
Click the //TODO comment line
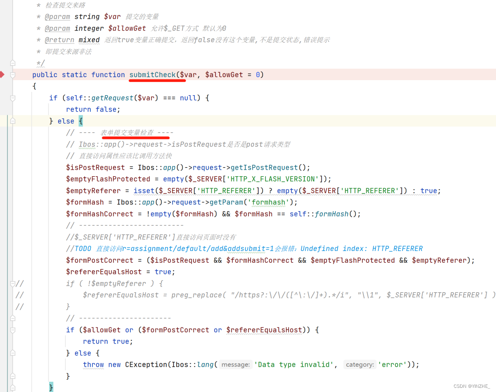click(x=244, y=249)
